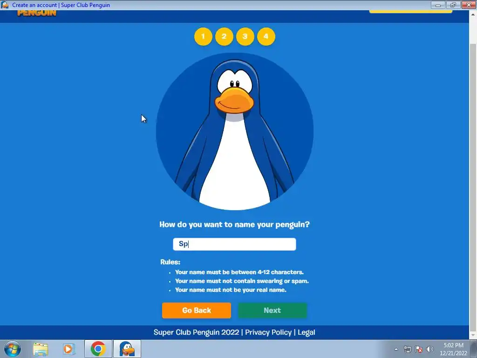Viewport: 477px width, 358px height.
Task: Click the 'Super Club Penguin 2022' footer text
Action: coord(196,332)
